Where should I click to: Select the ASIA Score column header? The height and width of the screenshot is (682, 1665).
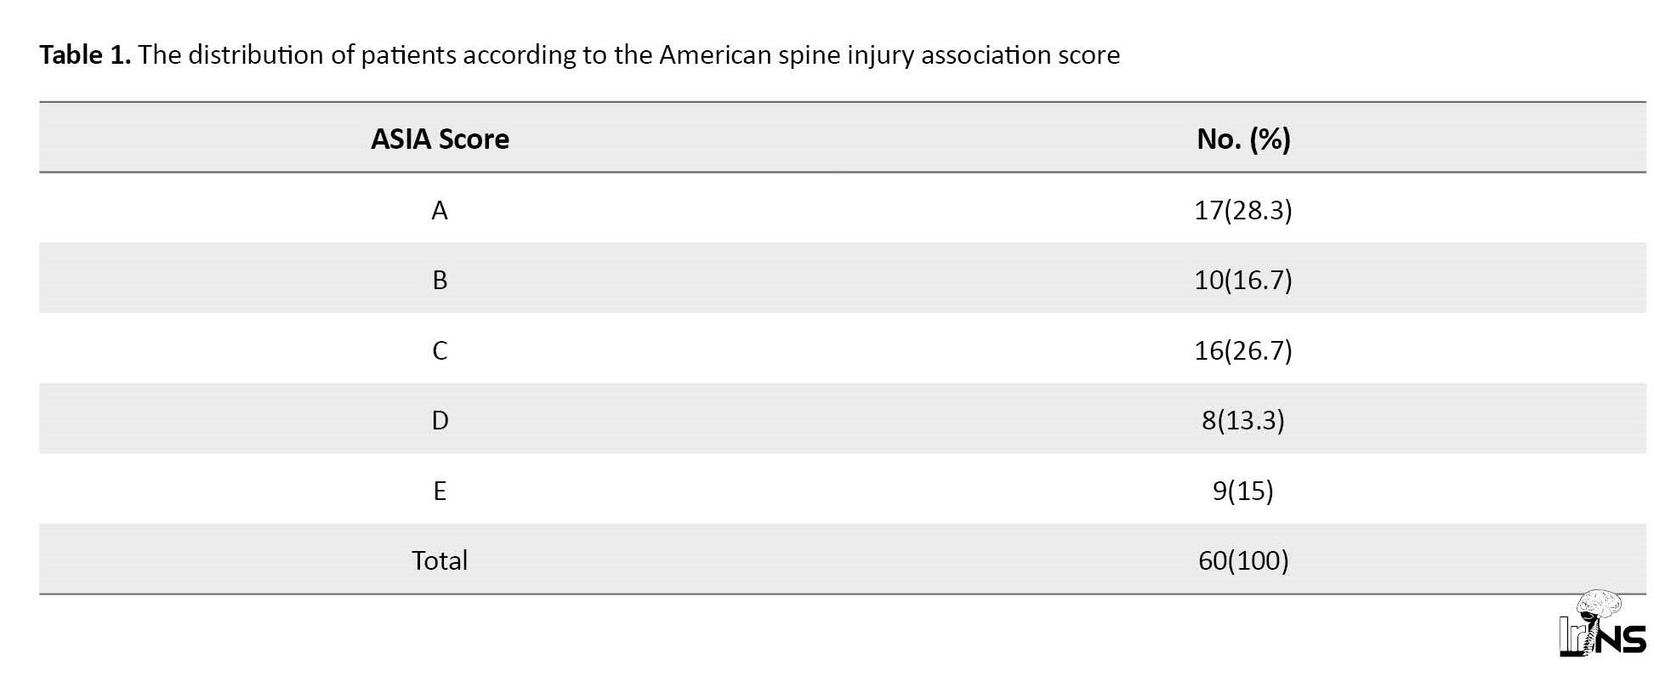440,139
